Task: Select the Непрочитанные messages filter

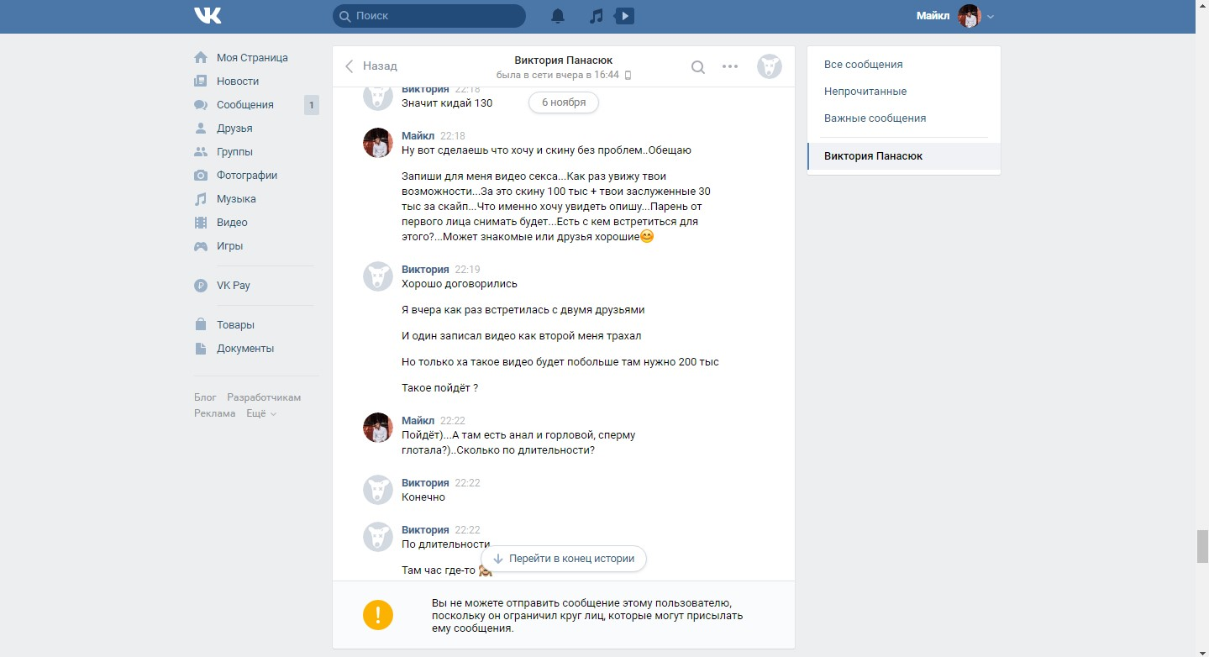Action: click(x=865, y=92)
